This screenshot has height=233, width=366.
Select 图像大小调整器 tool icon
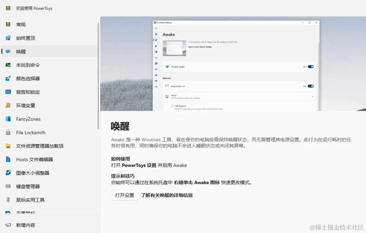click(x=8, y=173)
